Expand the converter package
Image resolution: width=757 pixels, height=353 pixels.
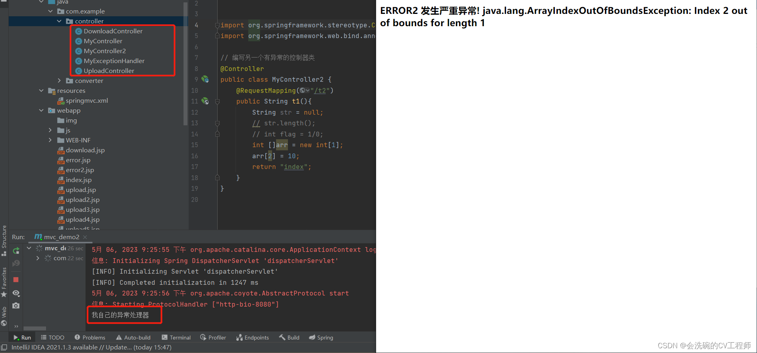coord(59,81)
